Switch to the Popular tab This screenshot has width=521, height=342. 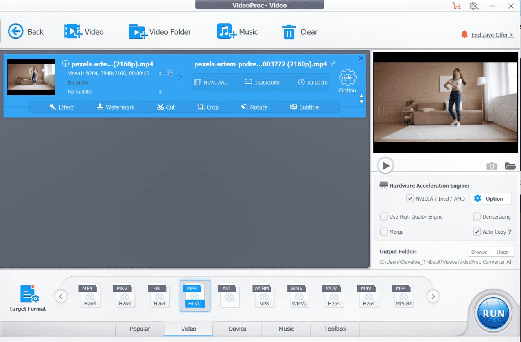coord(140,329)
